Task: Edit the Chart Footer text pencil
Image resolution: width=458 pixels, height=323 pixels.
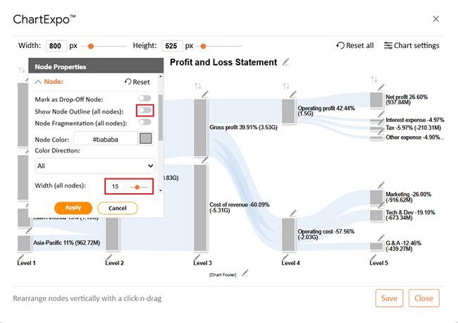Action: (x=245, y=273)
